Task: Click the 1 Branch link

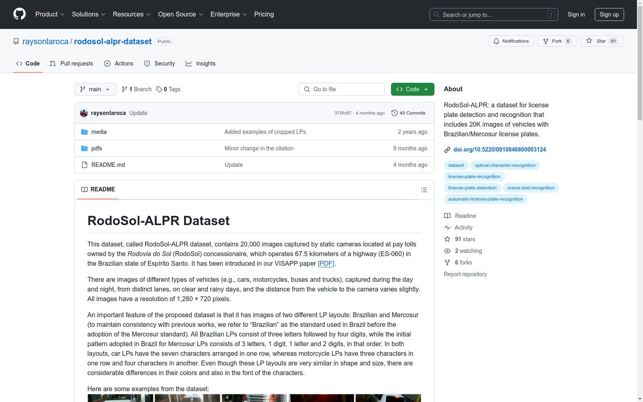Action: [137, 89]
